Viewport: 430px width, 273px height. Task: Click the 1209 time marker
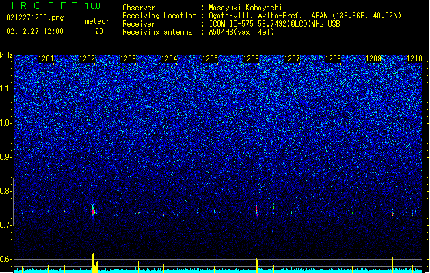374,59
